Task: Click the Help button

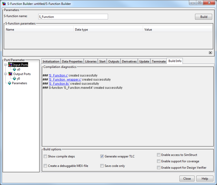Action: 205,179
